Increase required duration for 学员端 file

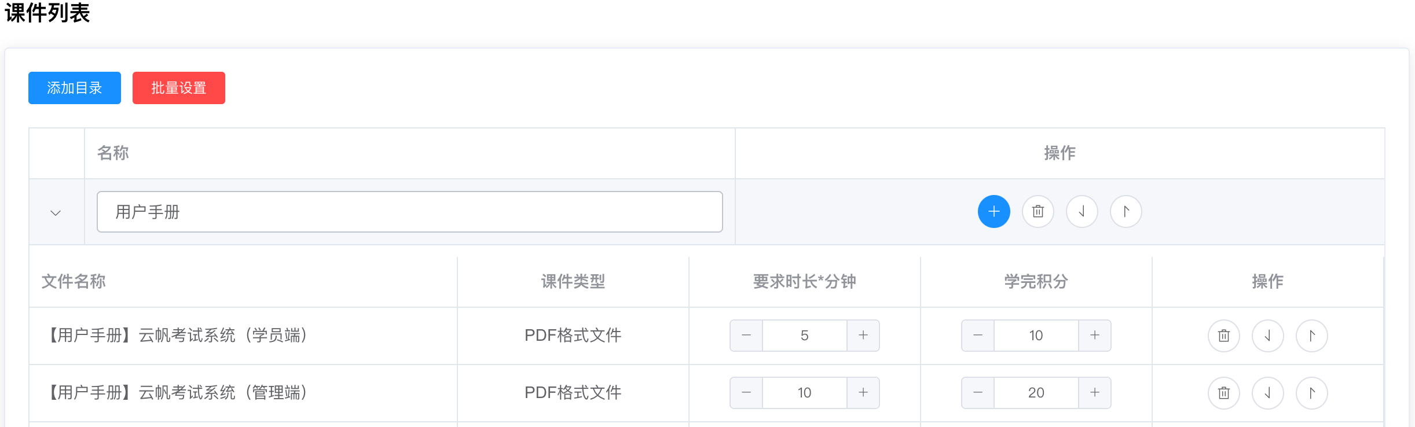(x=863, y=336)
